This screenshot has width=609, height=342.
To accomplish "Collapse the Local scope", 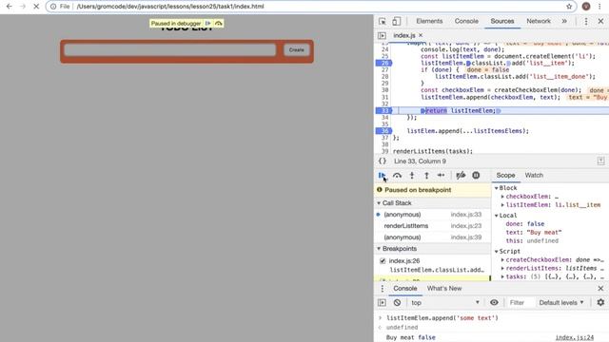I will tap(497, 216).
